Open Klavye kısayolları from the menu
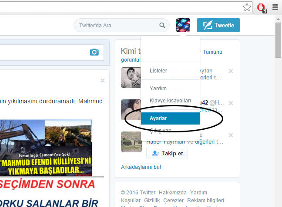Viewport: 282px width, 207px height. coord(170,101)
